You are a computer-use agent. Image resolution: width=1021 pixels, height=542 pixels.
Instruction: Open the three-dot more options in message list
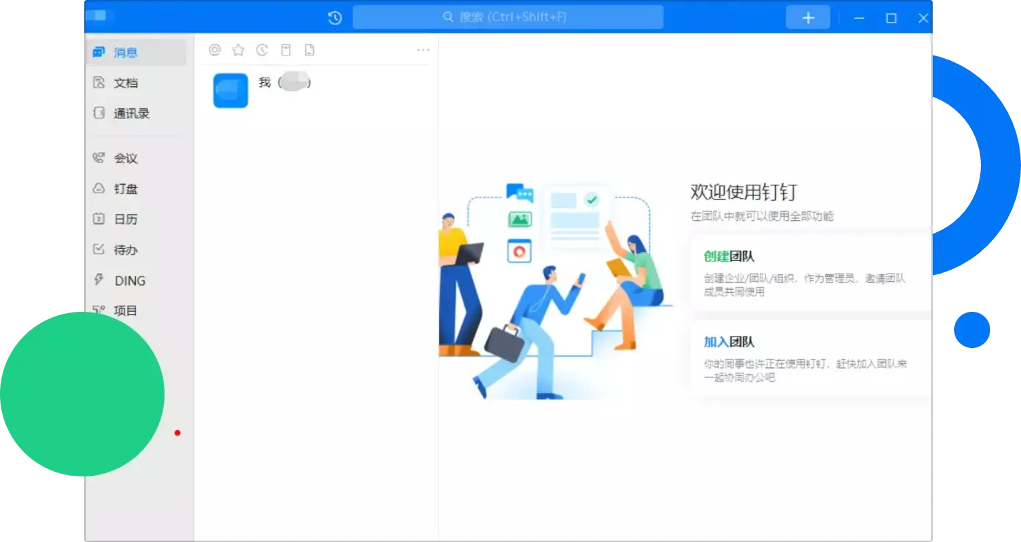click(x=423, y=50)
